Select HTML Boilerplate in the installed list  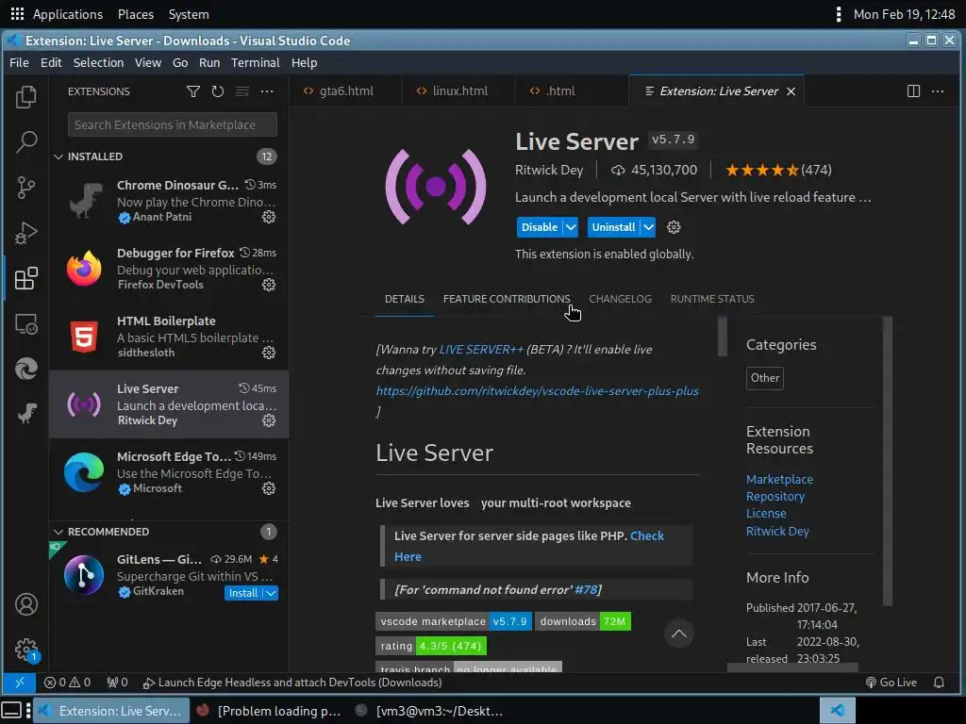(x=169, y=337)
